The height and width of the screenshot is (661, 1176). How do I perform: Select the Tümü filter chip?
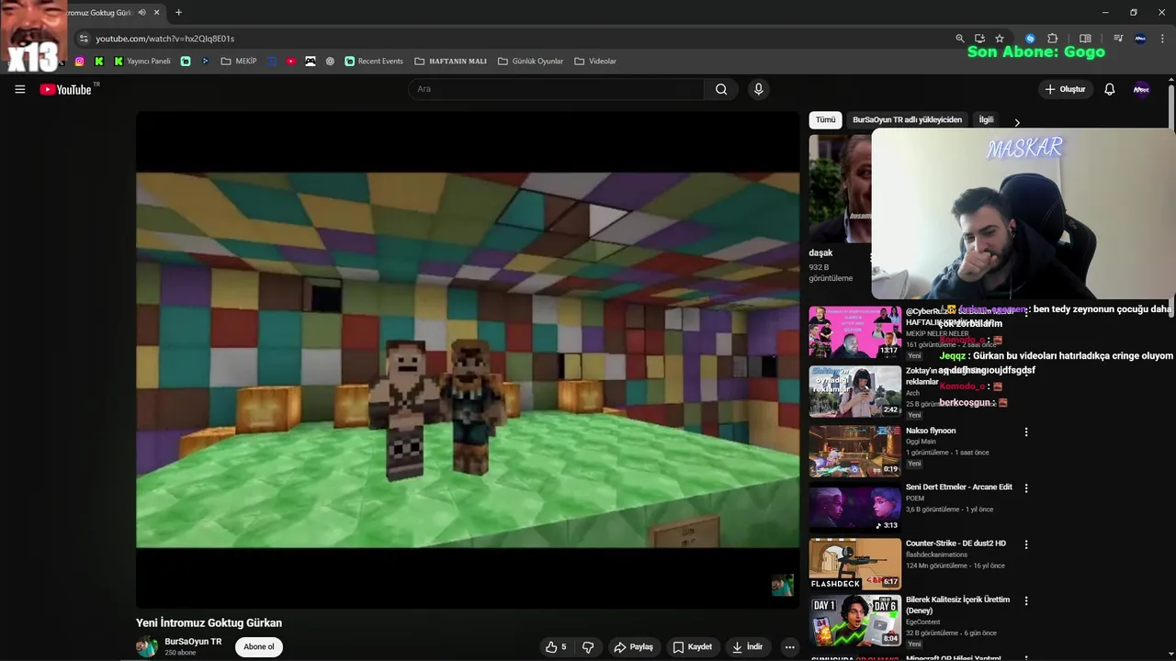click(826, 120)
